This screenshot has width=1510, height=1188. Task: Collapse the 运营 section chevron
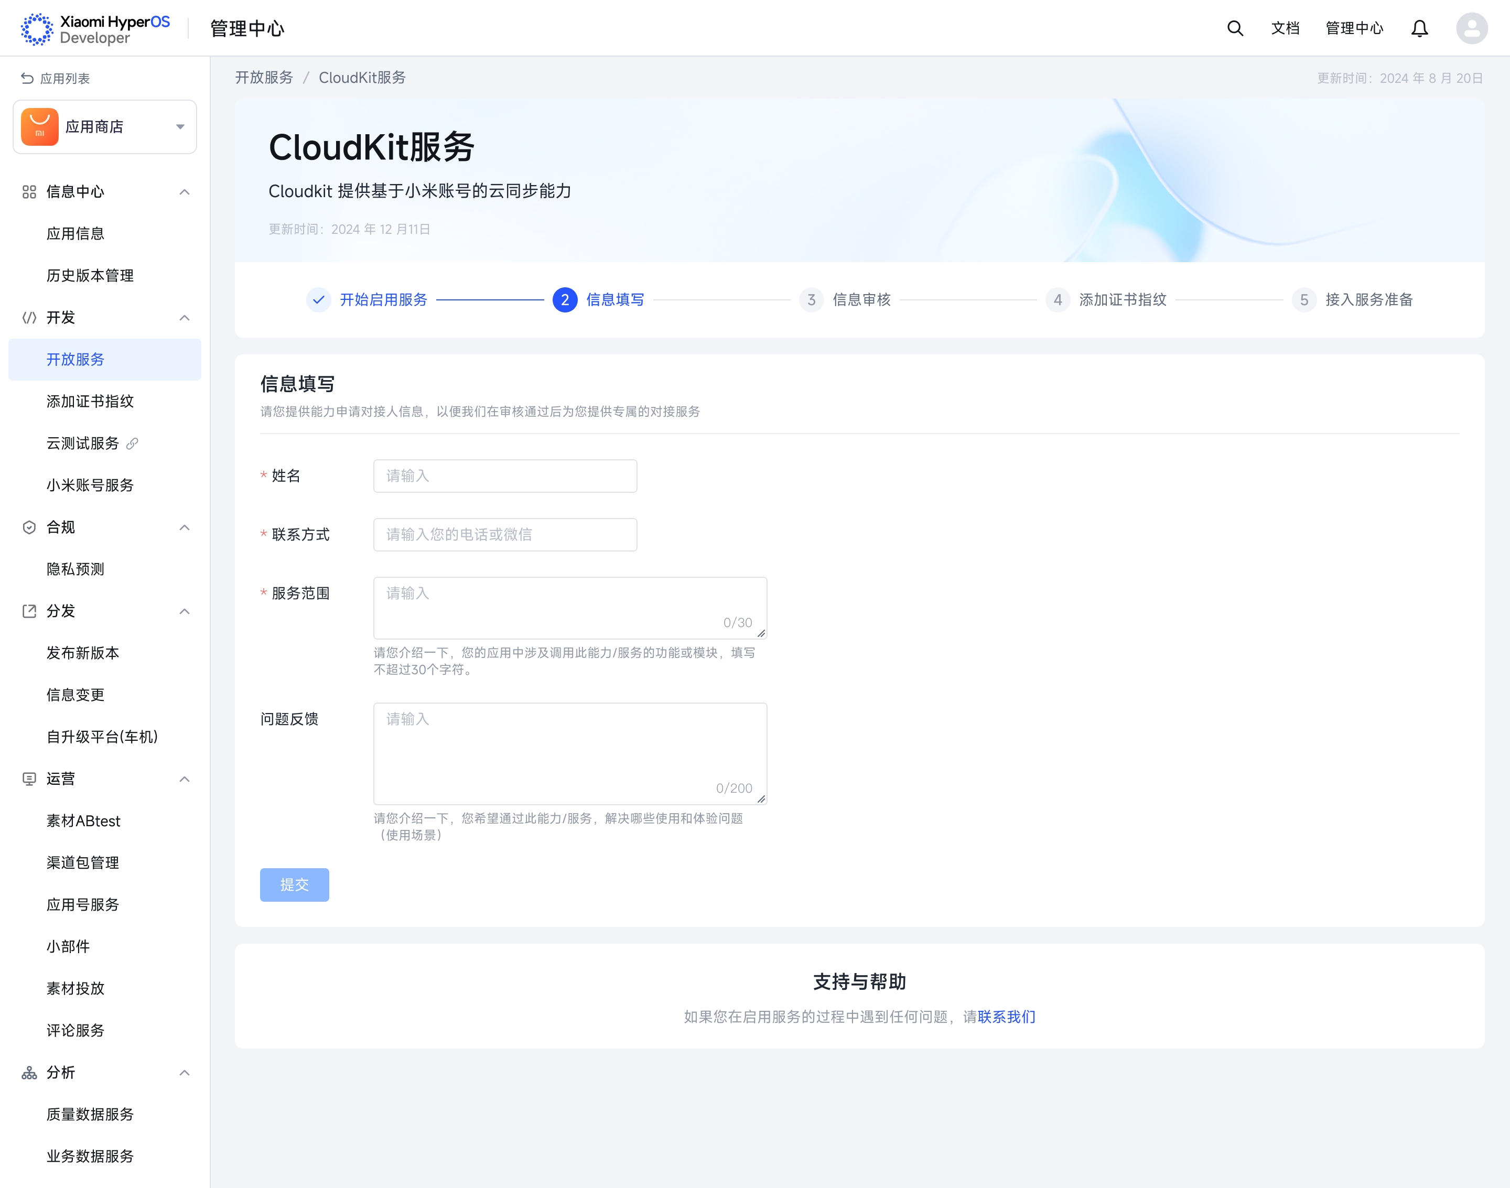(x=185, y=779)
